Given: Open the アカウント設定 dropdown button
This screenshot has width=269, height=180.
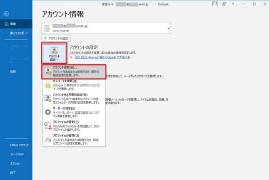Looking at the screenshot, I should (54, 54).
